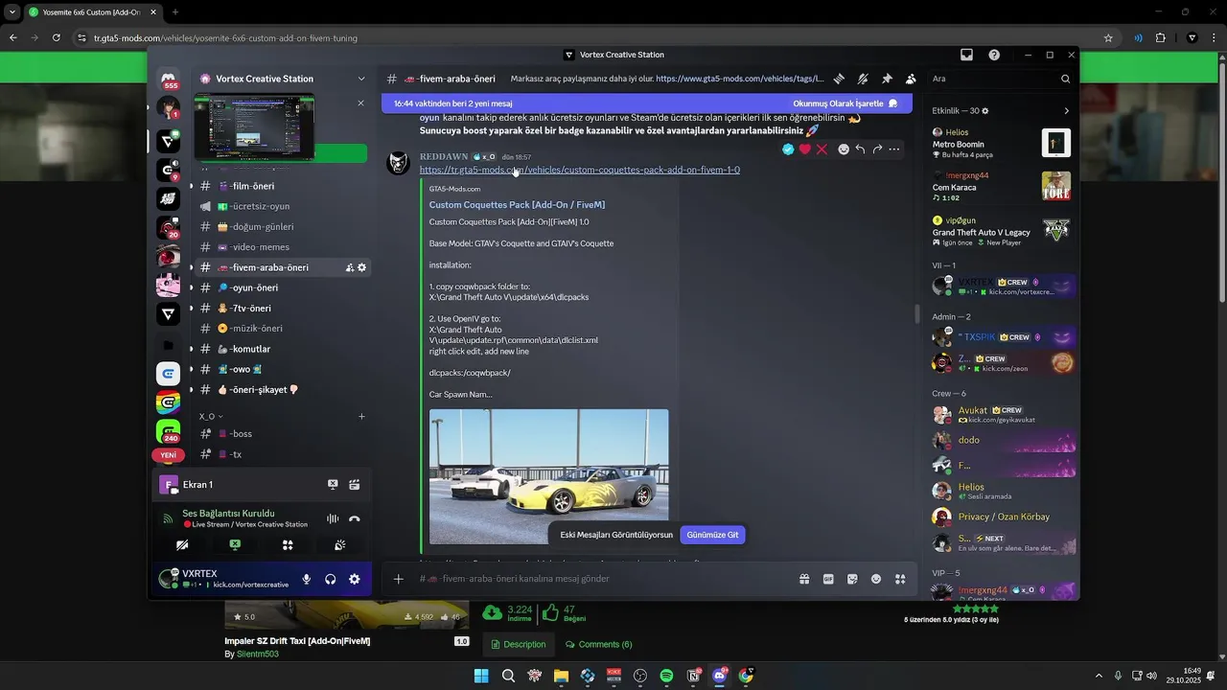Viewport: 1227px width, 690px height.
Task: Open activities icon in voice panel
Action: [288, 545]
